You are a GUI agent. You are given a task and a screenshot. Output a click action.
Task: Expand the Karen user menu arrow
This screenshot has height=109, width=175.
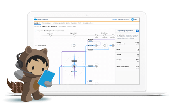point(138,19)
